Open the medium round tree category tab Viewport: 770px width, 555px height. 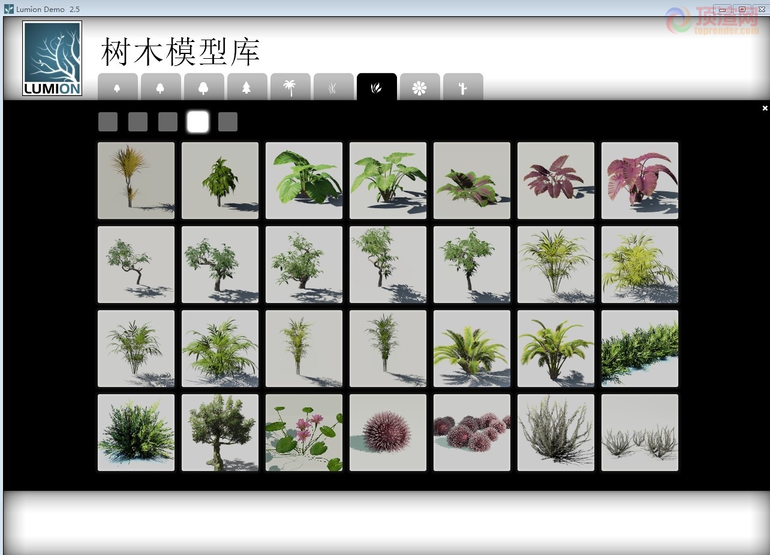(x=161, y=87)
